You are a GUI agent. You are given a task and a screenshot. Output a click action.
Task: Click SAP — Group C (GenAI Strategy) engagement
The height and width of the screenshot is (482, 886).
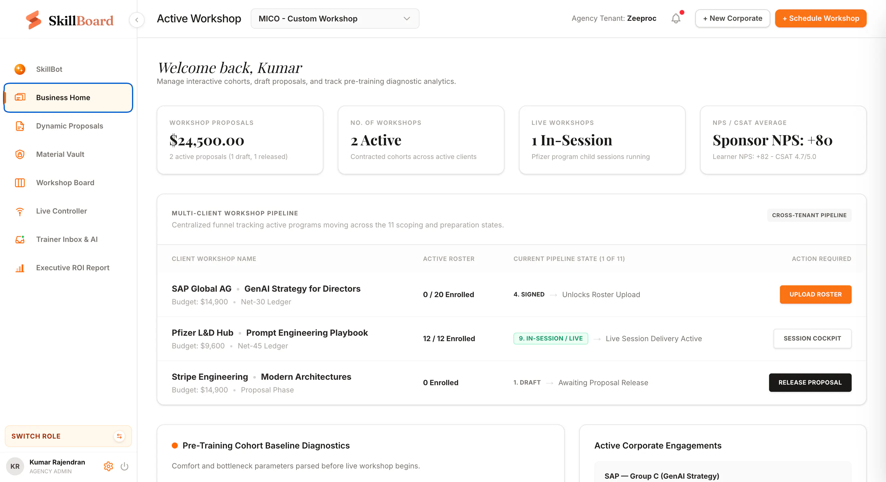tap(662, 476)
